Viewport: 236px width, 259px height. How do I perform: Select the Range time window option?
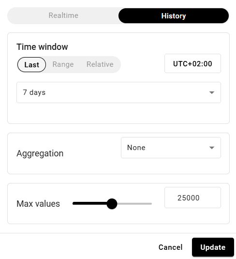pyautogui.click(x=63, y=64)
